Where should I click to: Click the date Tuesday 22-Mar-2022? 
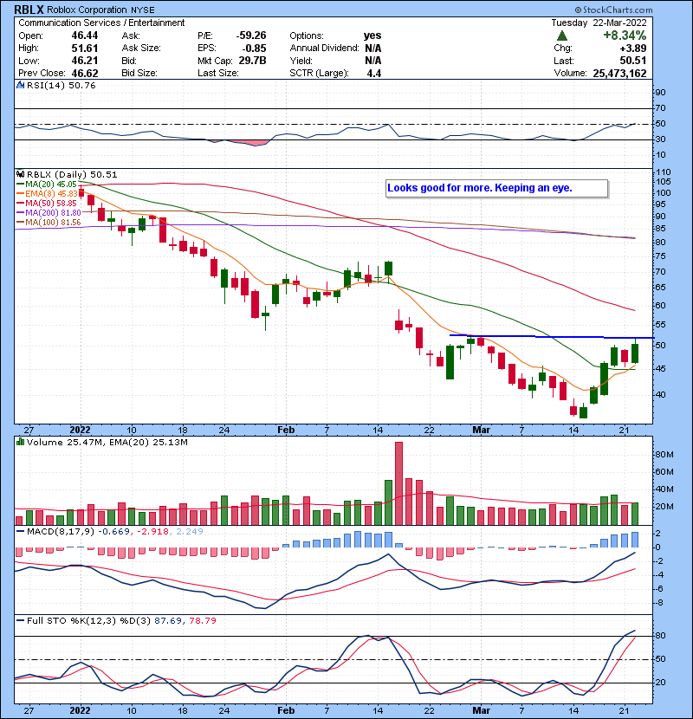[x=599, y=23]
